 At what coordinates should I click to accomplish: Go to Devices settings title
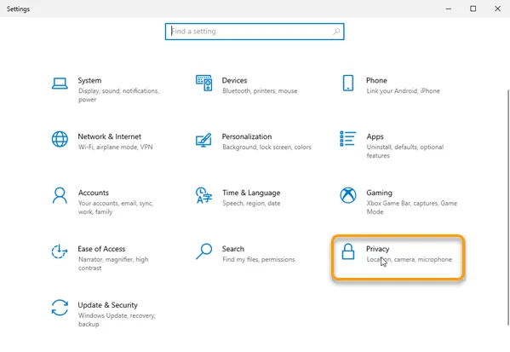(234, 80)
